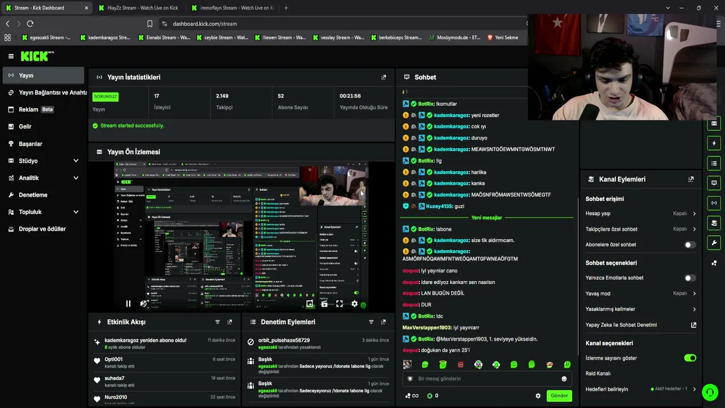Open Yasaklanmış kelimeler chevron

[x=694, y=309]
